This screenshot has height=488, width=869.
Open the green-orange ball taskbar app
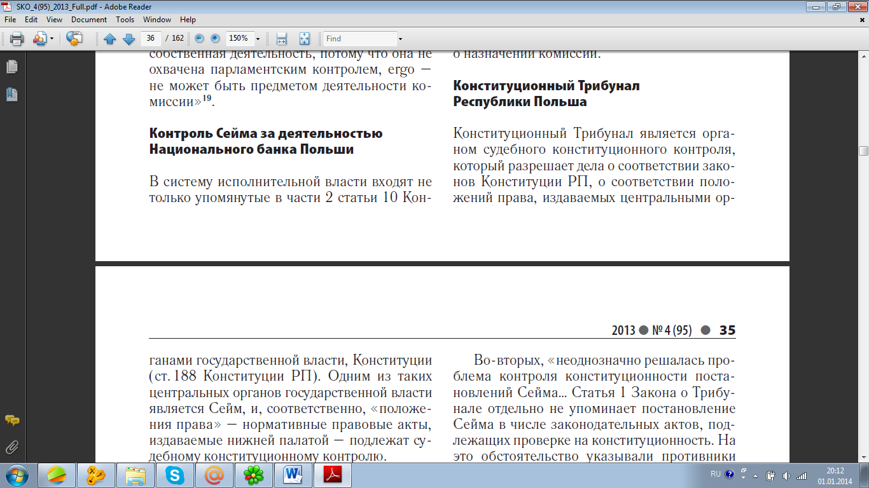[x=57, y=475]
